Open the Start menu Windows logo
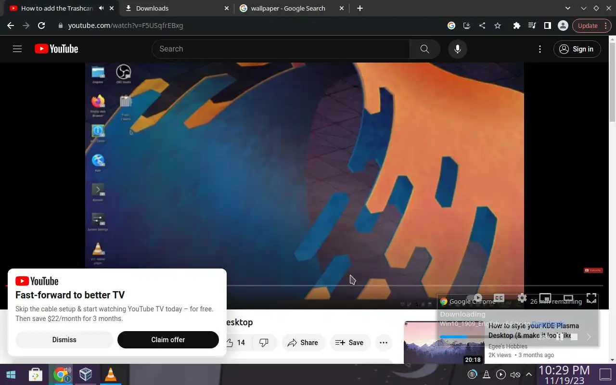Screen dimensions: 616x385 click(11, 374)
